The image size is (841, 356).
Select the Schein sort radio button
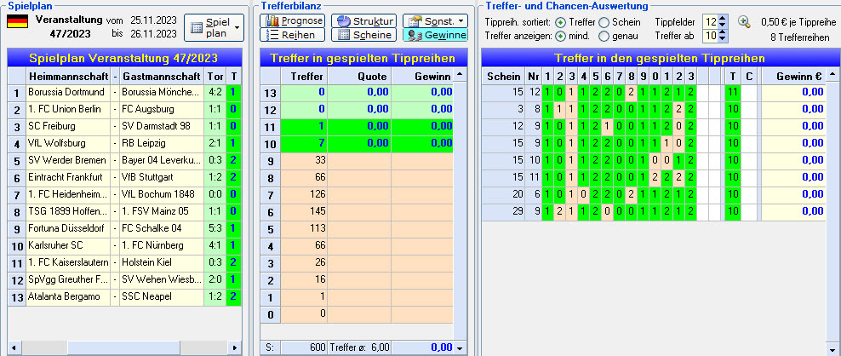pos(604,22)
